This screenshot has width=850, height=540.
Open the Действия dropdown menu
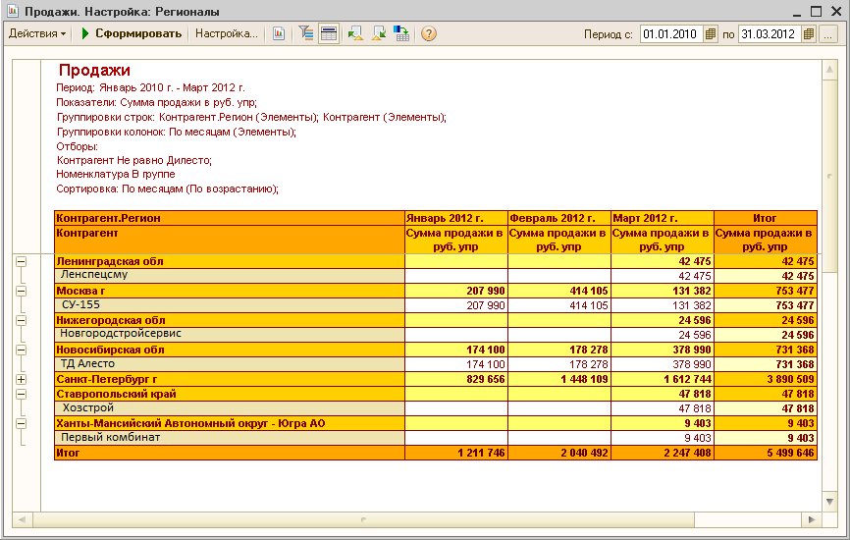(37, 33)
